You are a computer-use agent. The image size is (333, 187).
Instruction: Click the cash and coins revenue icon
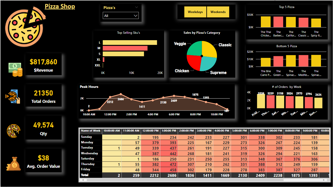point(15,69)
